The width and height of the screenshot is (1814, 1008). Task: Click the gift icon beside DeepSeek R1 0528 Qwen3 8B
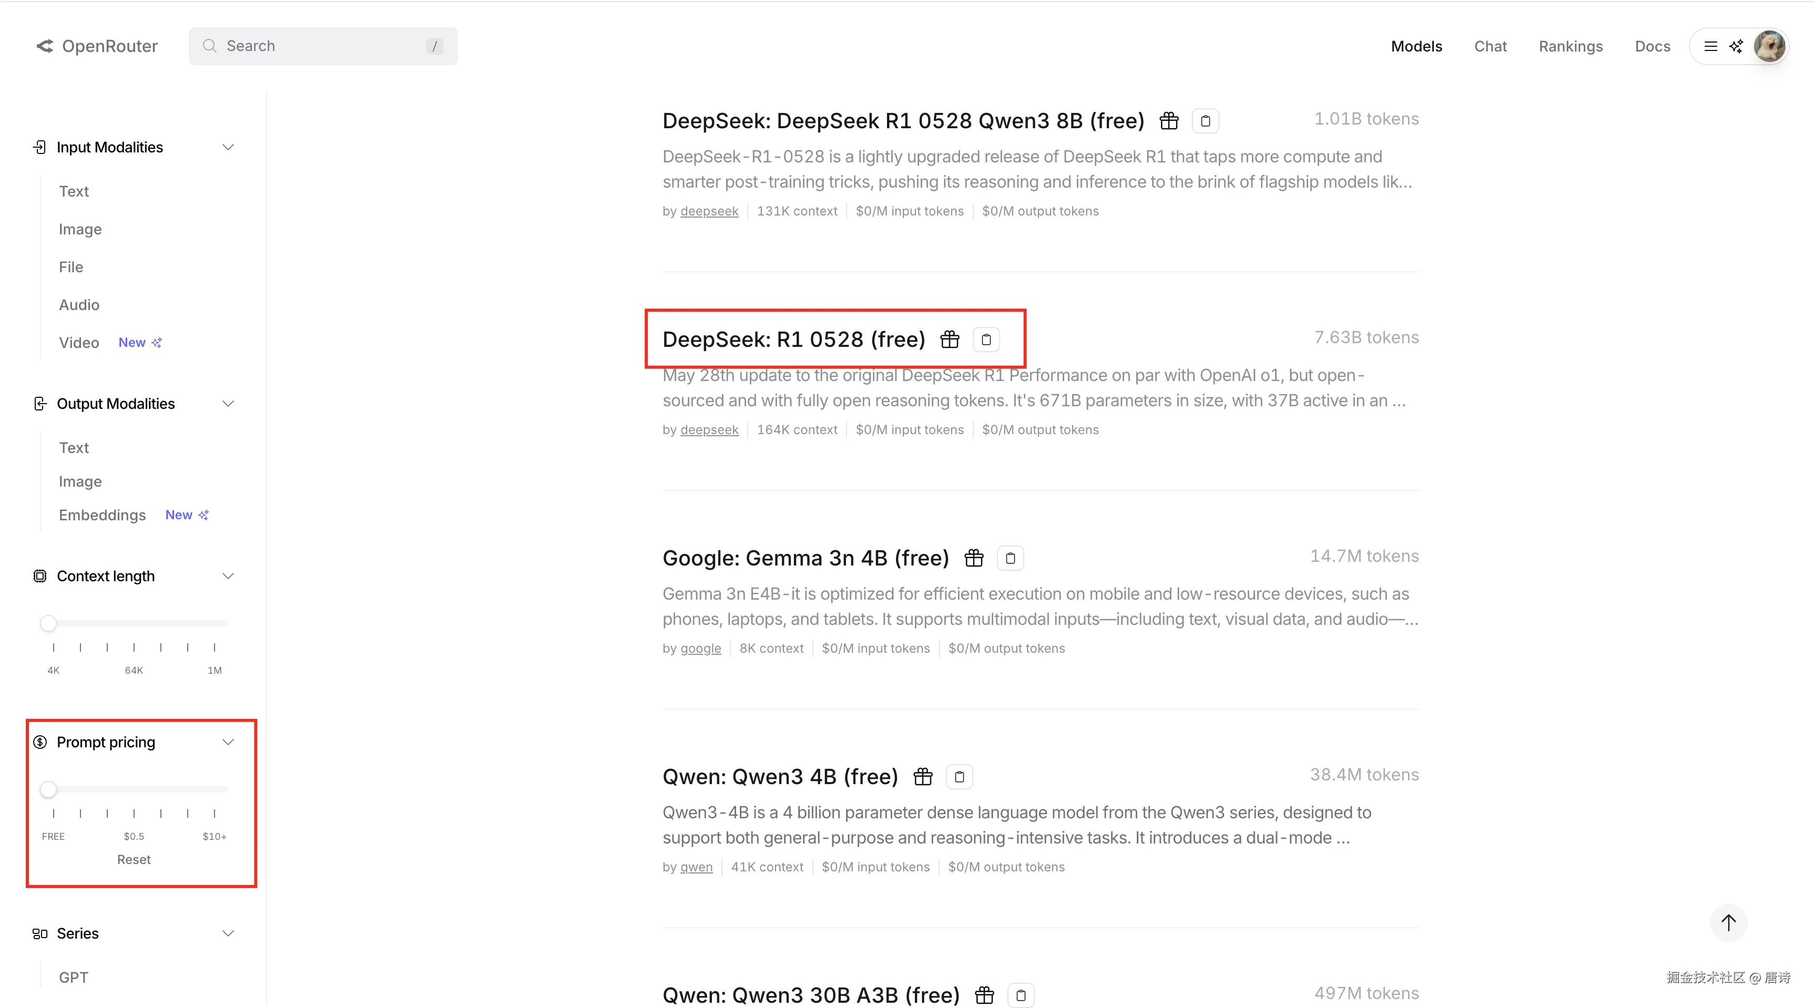tap(1169, 121)
